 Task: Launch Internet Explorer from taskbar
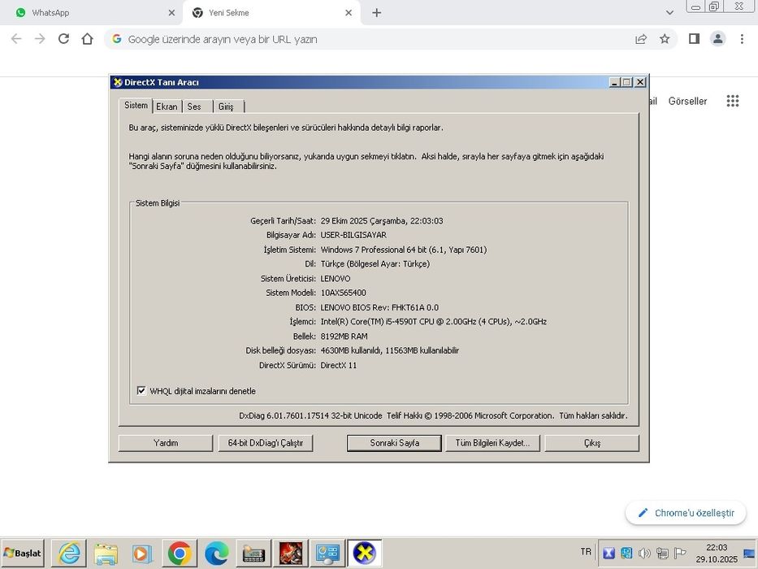coord(69,553)
